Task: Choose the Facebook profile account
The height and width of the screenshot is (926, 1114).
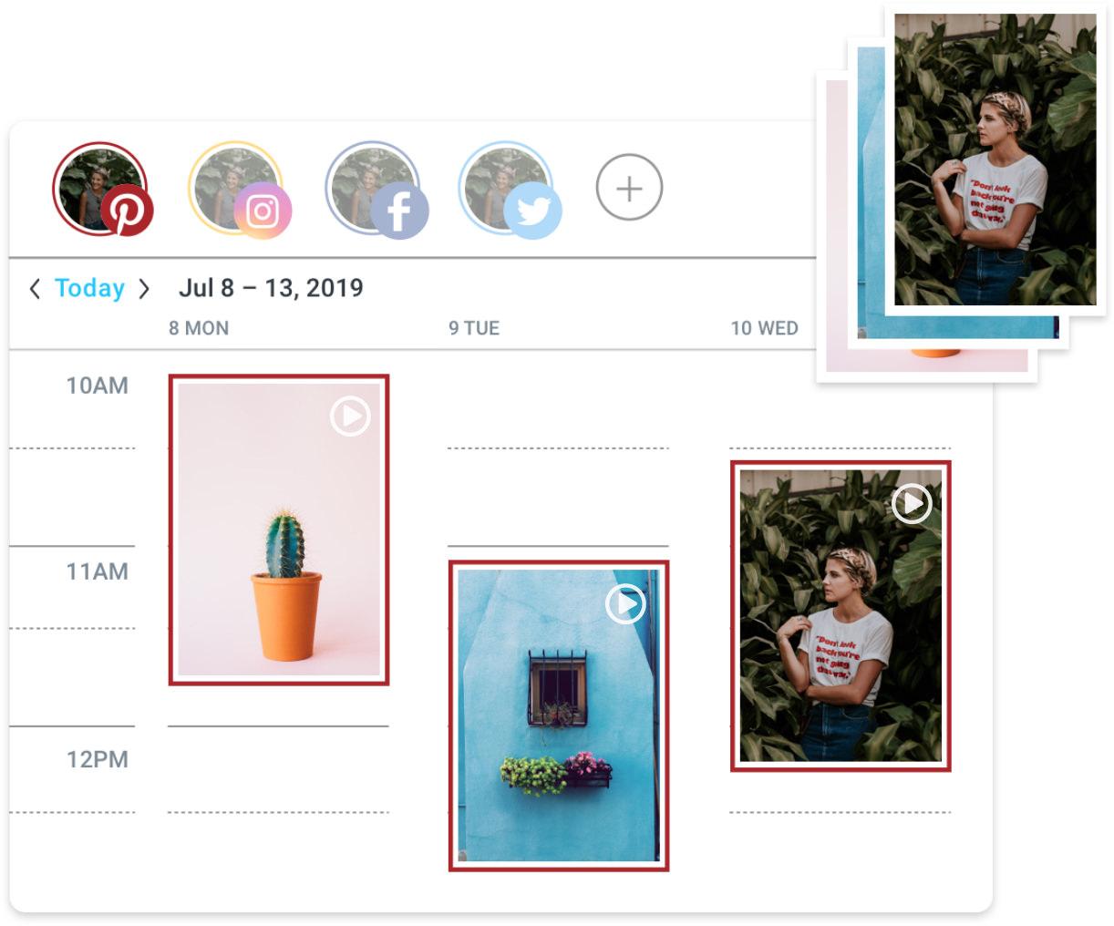Action: click(376, 190)
